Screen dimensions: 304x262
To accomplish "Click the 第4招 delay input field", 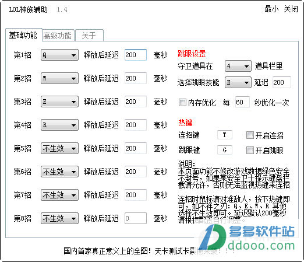I will click(136, 125).
